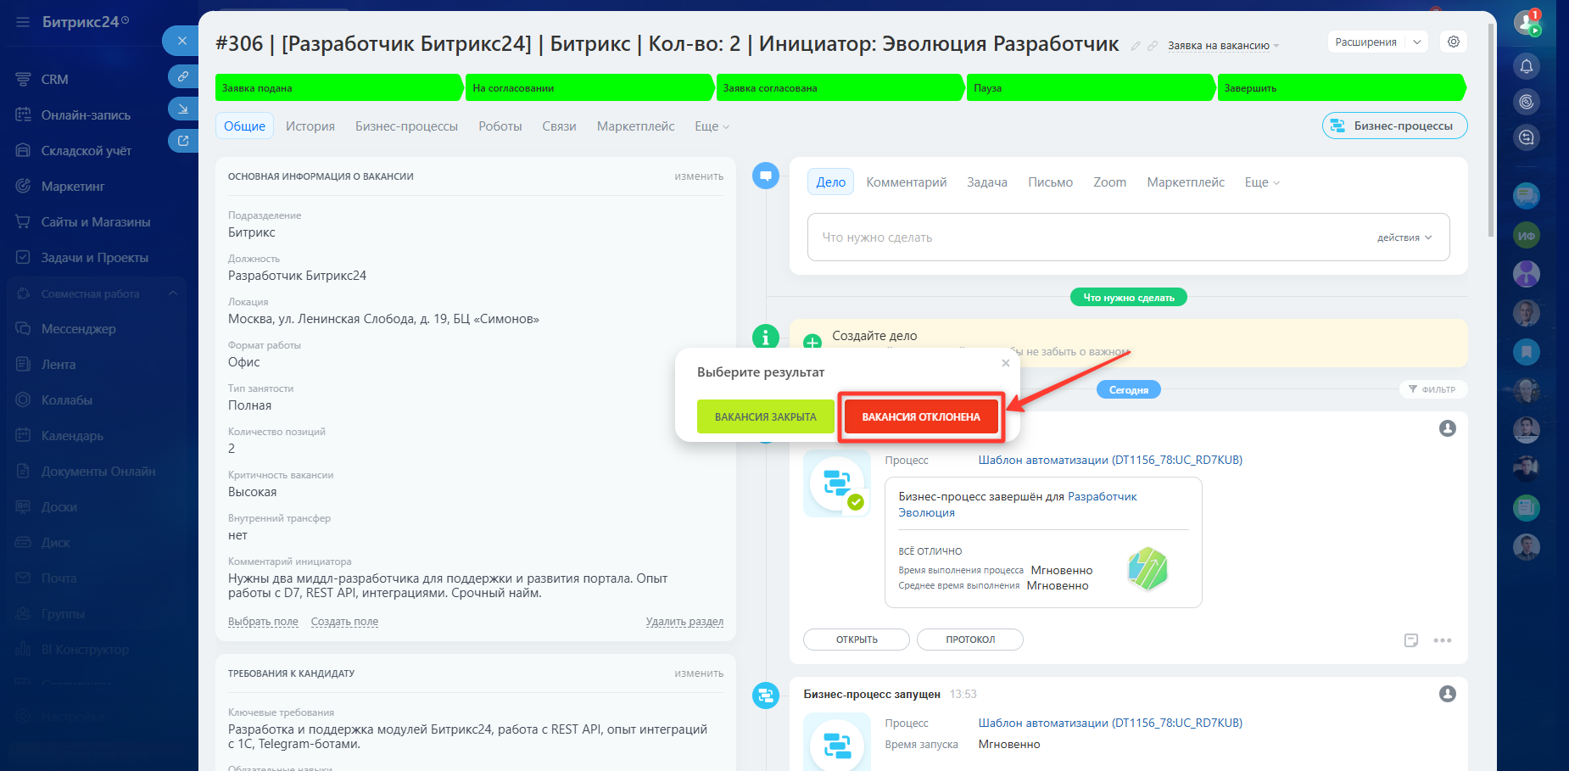Switch to the История tab
This screenshot has height=771, width=1569.
click(x=310, y=126)
